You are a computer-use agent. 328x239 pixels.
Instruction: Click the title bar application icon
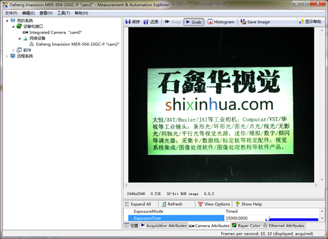[5, 5]
